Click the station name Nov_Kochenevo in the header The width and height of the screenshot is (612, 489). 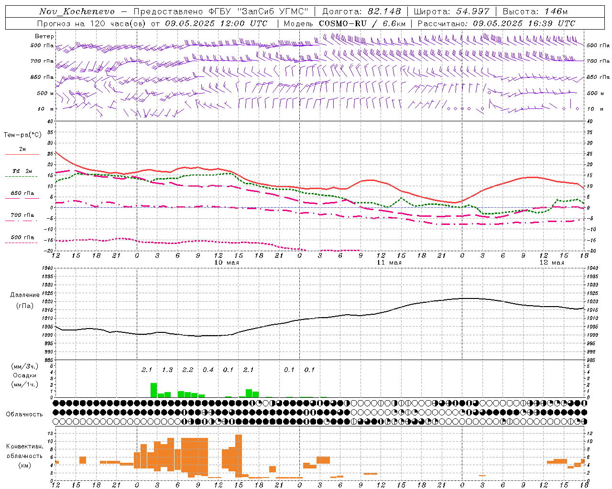click(76, 11)
